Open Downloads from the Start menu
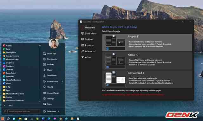 click(x=50, y=75)
